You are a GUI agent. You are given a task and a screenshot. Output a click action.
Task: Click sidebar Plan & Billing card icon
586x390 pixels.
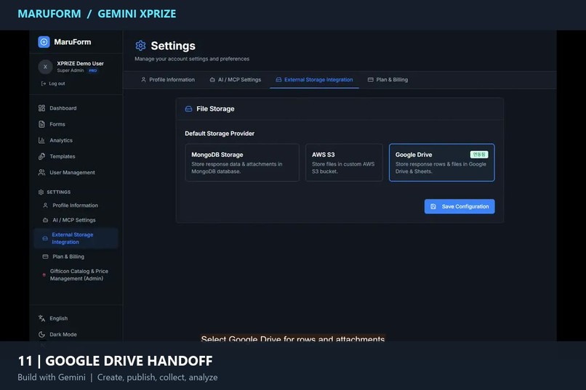click(45, 257)
